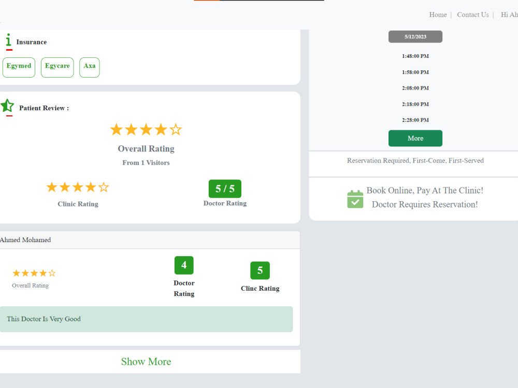Viewport: 518px width, 388px height.
Task: Click 'Doctor Requires Reservation!' text
Action: [x=425, y=204]
